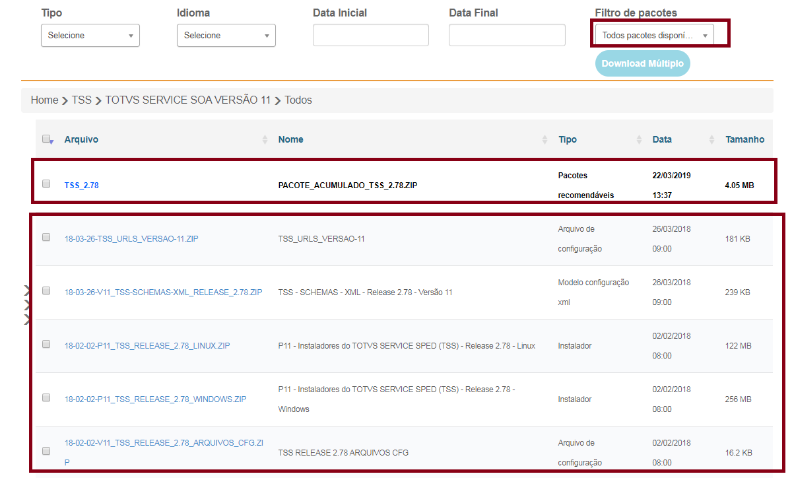Image resolution: width=792 pixels, height=478 pixels.
Task: Toggle the select-all checkbox in table header
Action: 47,139
